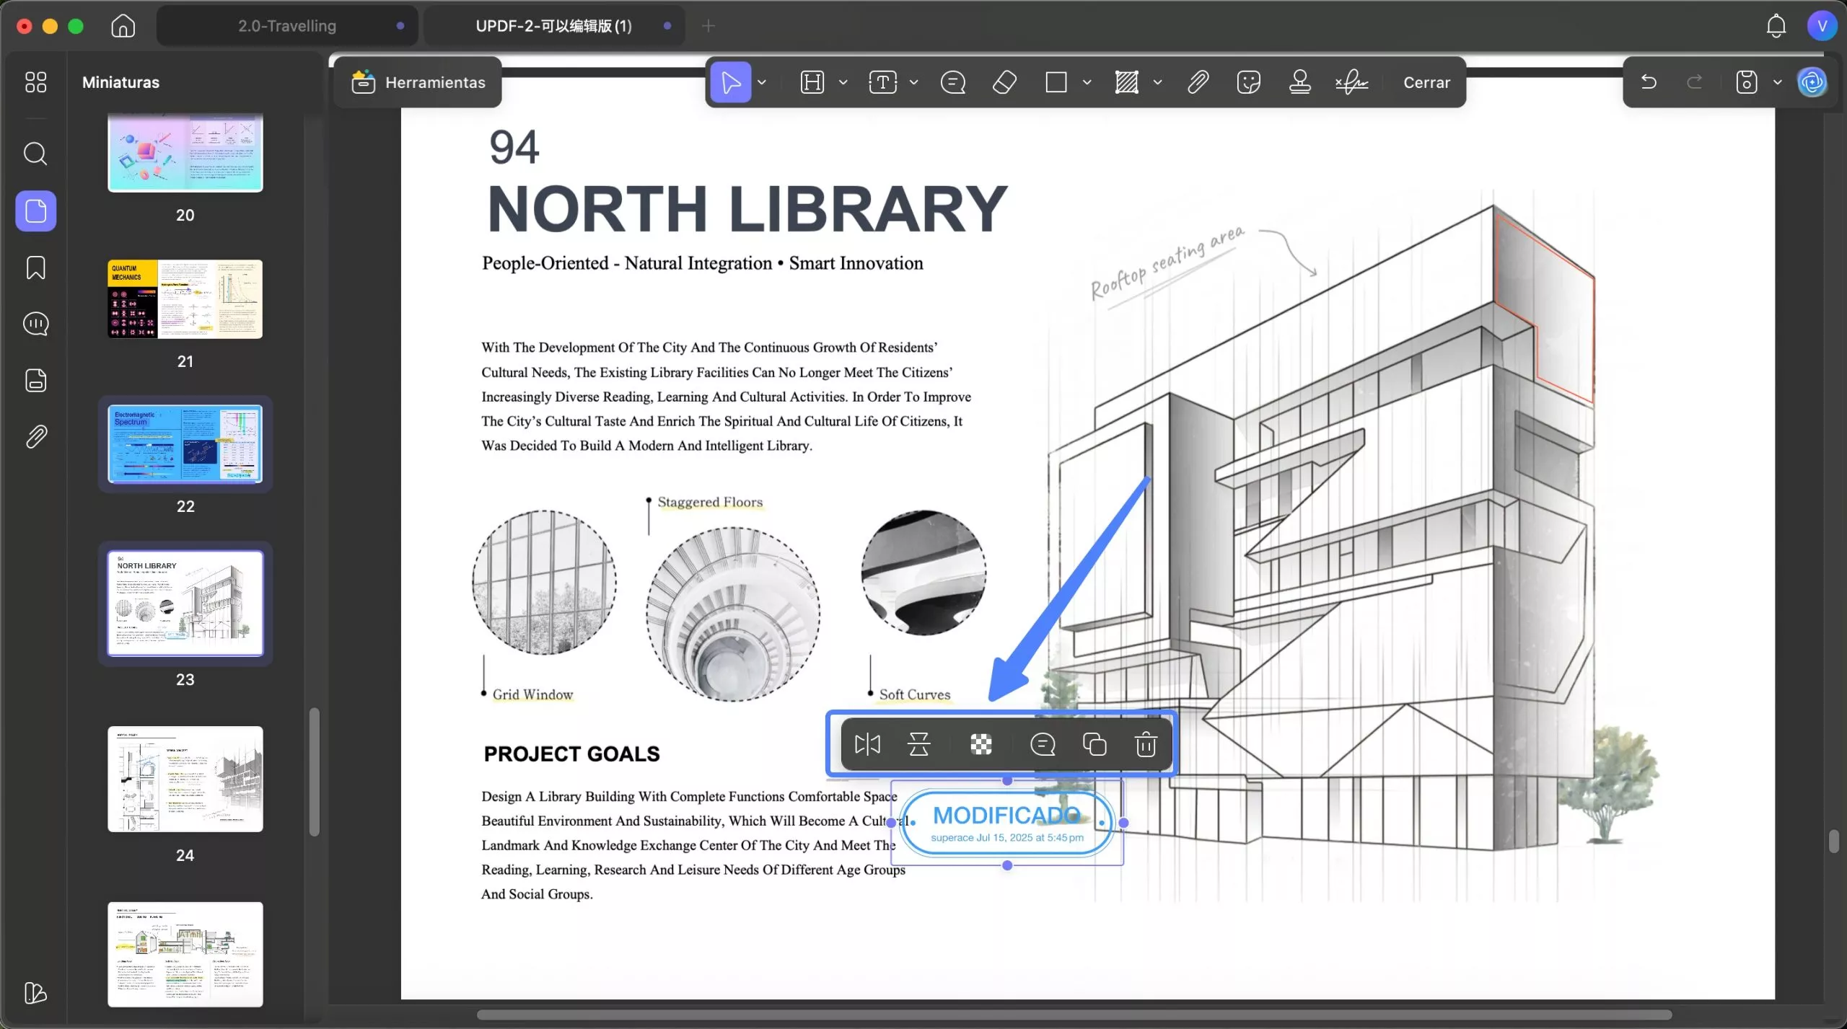Viewport: 1847px width, 1029px height.
Task: Adjust the stamp opacity checkerboard icon
Action: [980, 744]
